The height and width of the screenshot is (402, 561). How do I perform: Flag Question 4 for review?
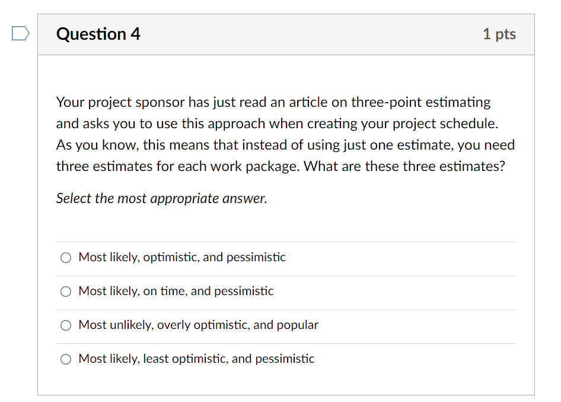point(20,34)
